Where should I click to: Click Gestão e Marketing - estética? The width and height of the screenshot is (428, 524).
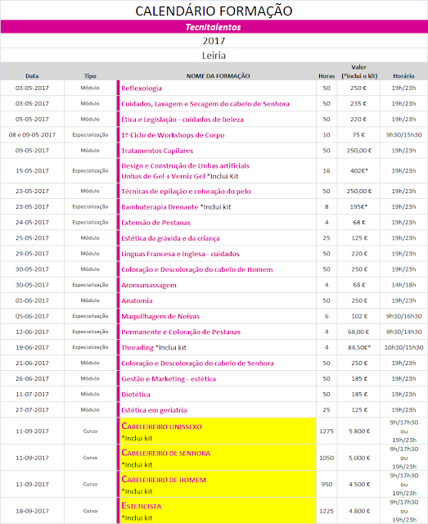click(169, 379)
